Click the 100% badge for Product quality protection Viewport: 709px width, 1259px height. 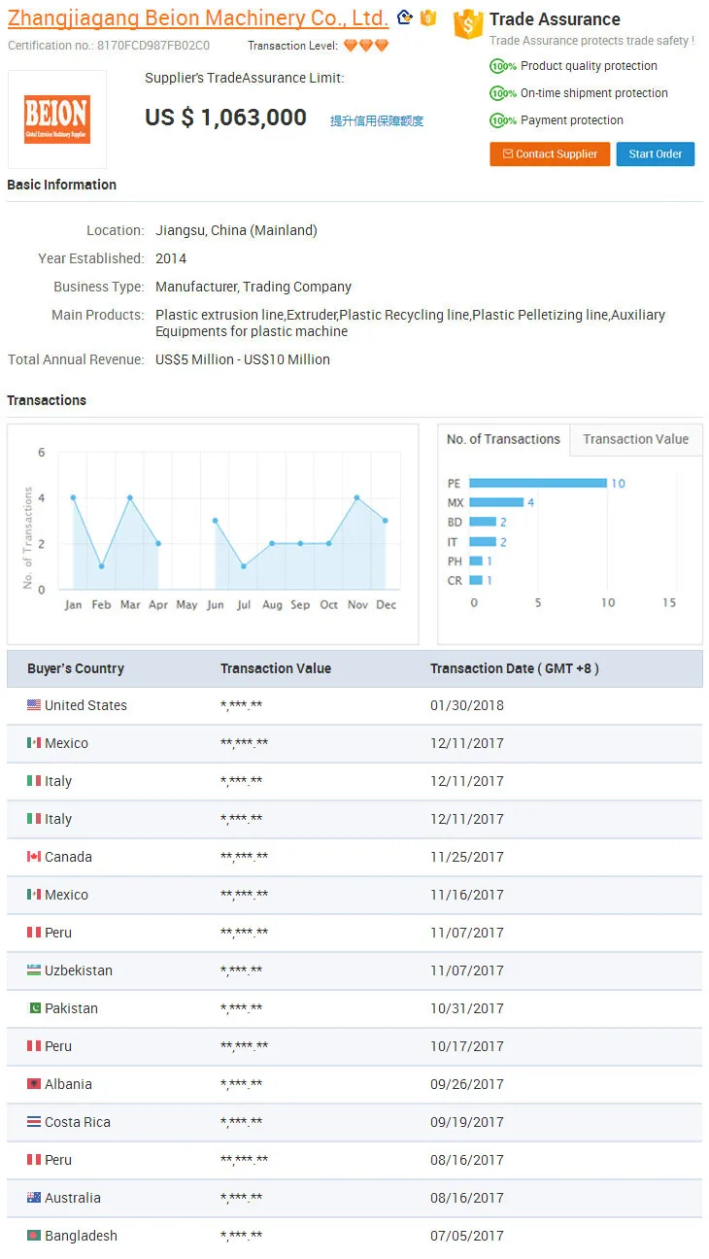[503, 67]
